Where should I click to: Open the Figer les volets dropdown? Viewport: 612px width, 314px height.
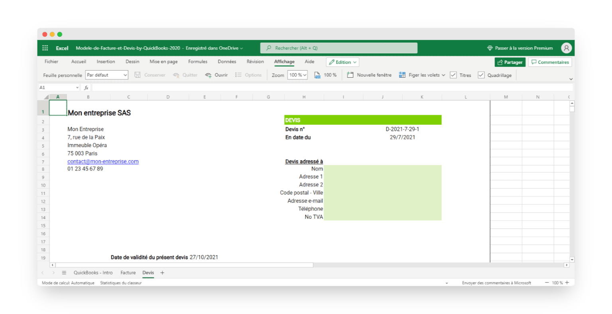422,75
